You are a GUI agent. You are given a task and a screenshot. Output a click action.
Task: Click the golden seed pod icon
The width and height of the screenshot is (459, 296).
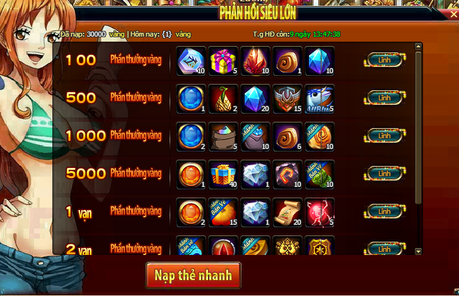pyautogui.click(x=223, y=98)
